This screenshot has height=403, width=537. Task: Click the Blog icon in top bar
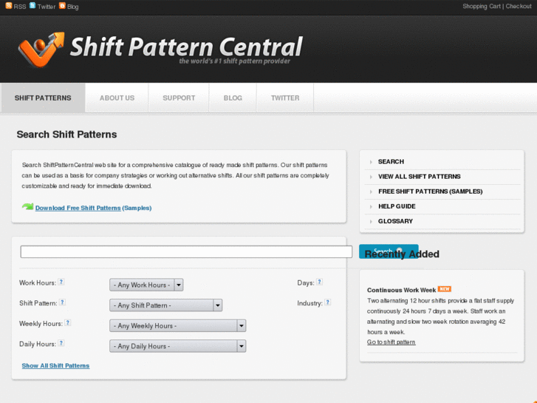[x=62, y=6]
